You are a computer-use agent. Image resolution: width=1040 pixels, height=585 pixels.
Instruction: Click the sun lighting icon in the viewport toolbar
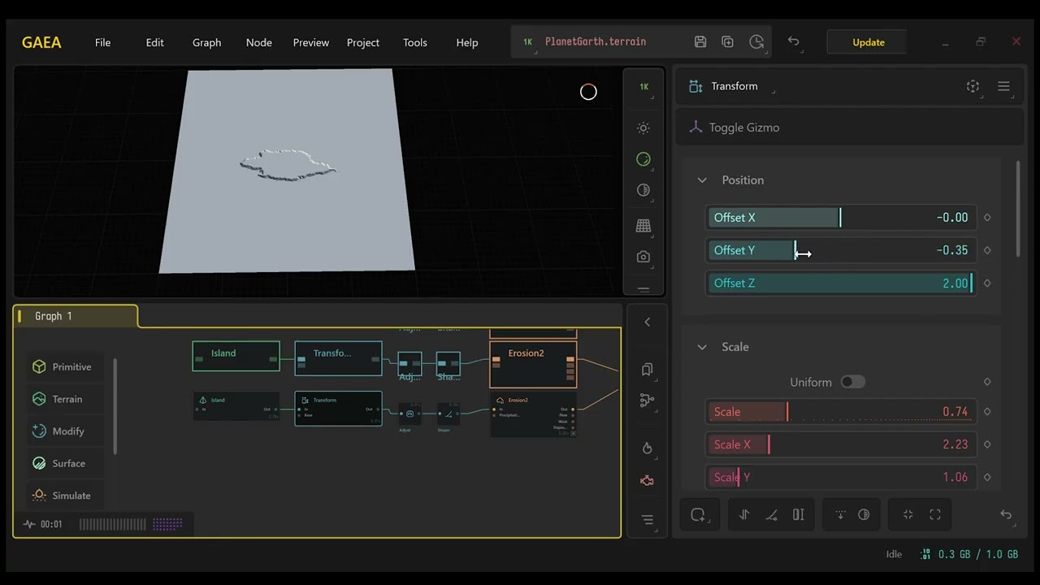click(x=643, y=128)
